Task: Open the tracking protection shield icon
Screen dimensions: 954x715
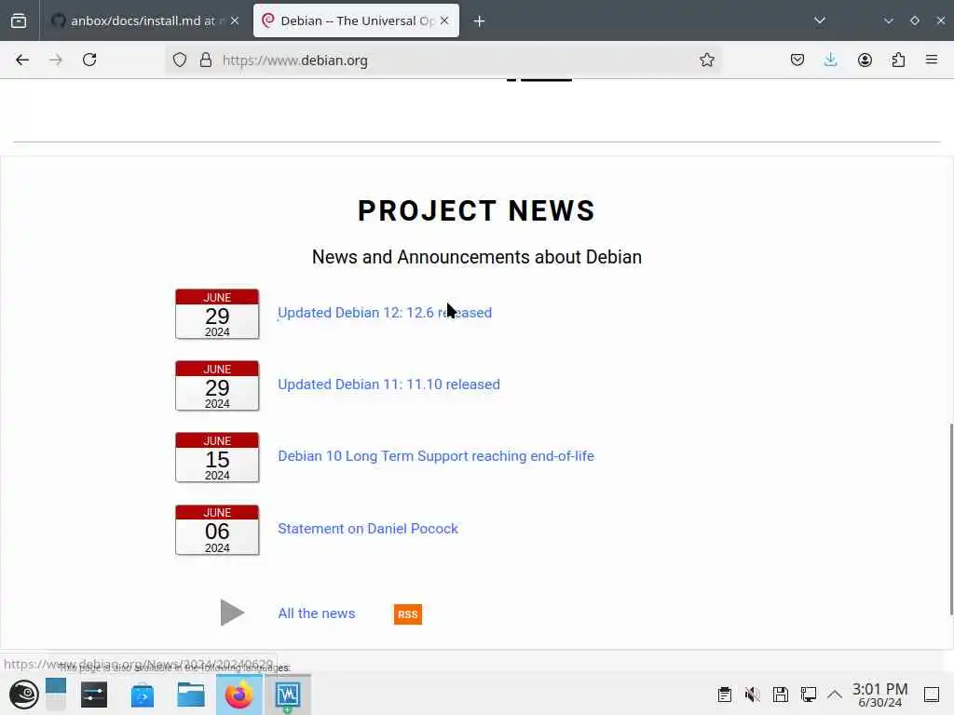Action: (180, 60)
